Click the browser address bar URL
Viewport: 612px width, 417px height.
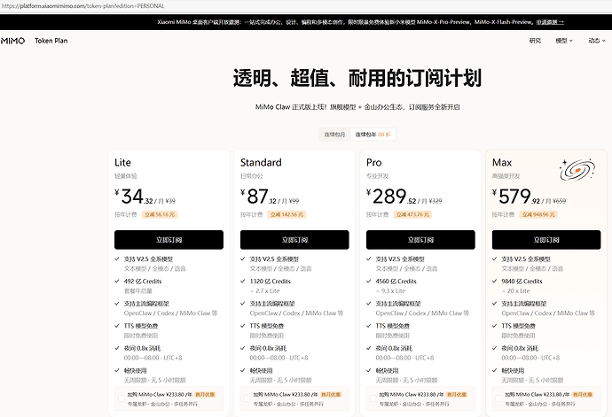tap(82, 6)
